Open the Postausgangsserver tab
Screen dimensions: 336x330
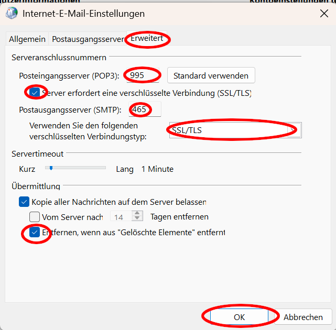click(x=88, y=39)
